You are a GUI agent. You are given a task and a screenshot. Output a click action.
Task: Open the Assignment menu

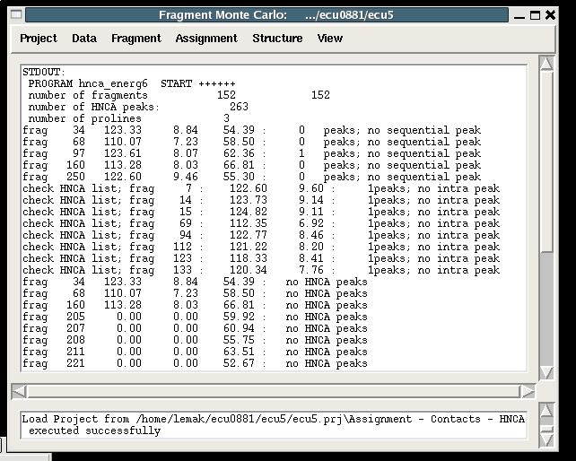[206, 39]
